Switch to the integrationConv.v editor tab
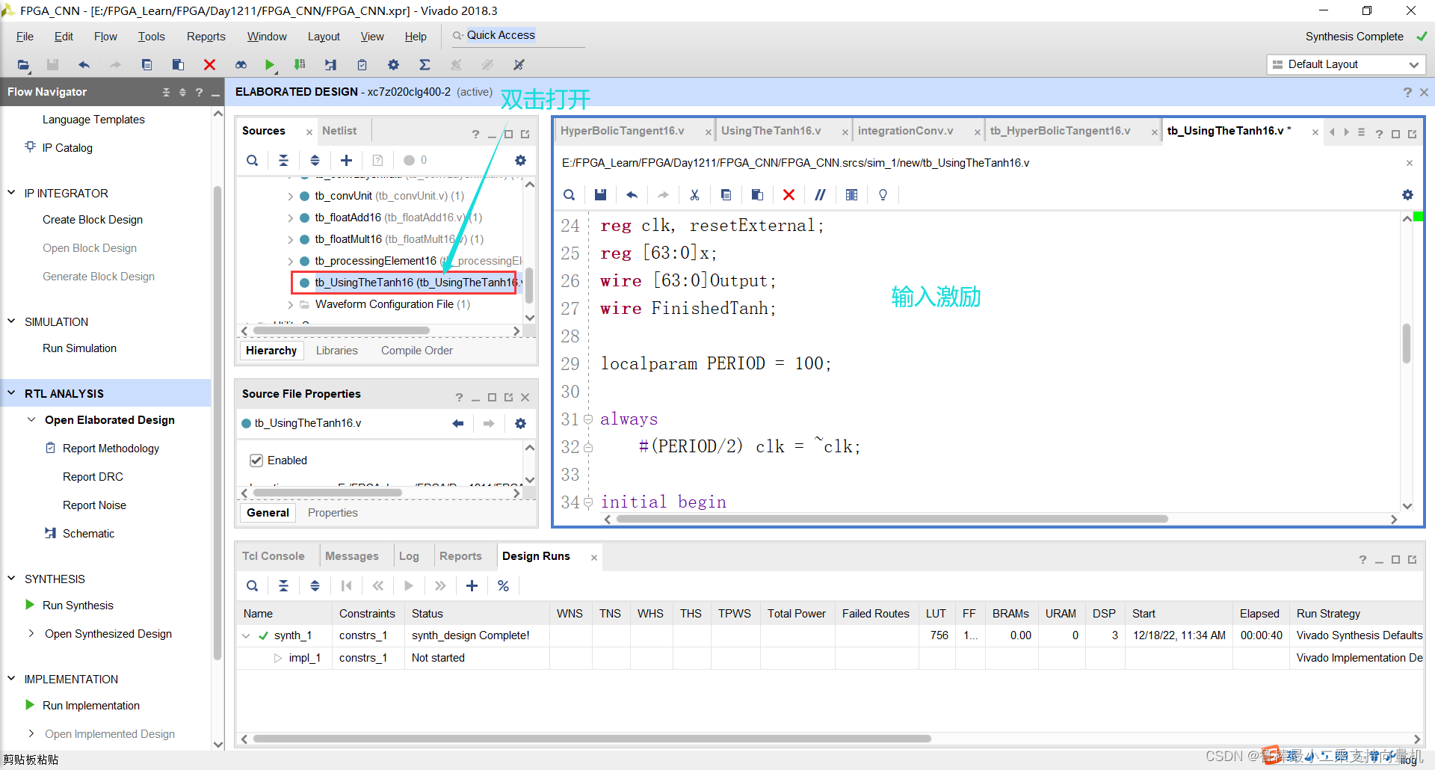Screen dimensions: 1435x770 (905, 131)
